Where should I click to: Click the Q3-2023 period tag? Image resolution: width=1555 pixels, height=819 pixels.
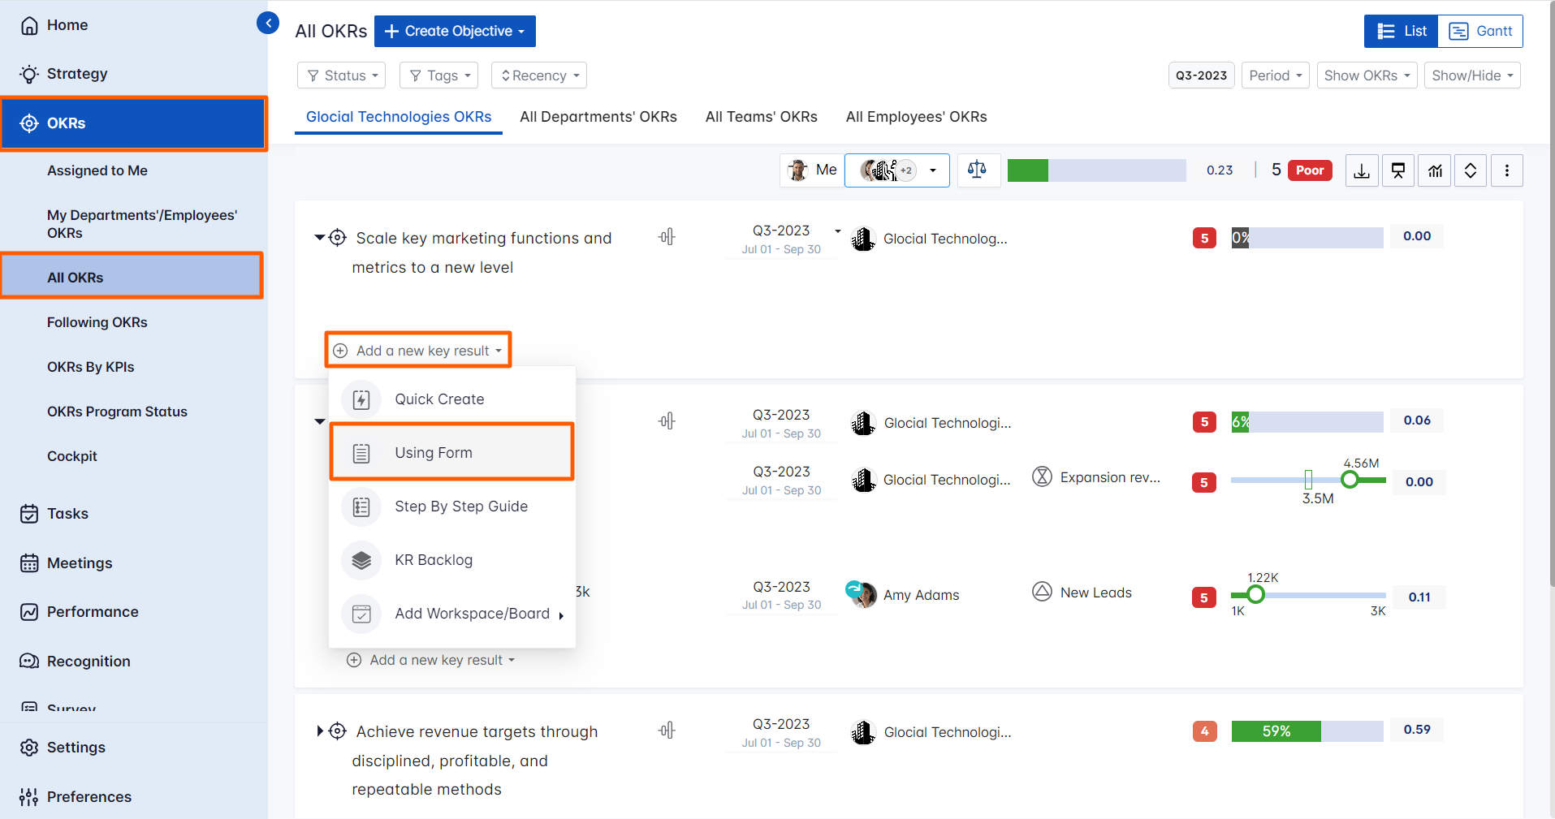1201,75
